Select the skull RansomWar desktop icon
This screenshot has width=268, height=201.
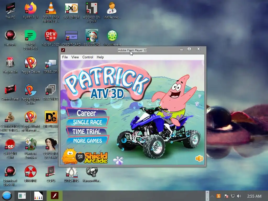pyautogui.click(x=92, y=174)
